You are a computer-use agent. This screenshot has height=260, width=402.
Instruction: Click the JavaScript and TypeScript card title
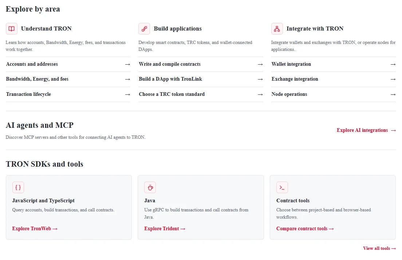click(x=43, y=201)
